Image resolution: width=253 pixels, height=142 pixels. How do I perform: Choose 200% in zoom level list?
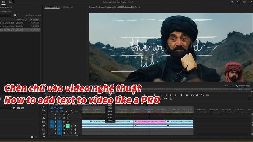(x=110, y=111)
